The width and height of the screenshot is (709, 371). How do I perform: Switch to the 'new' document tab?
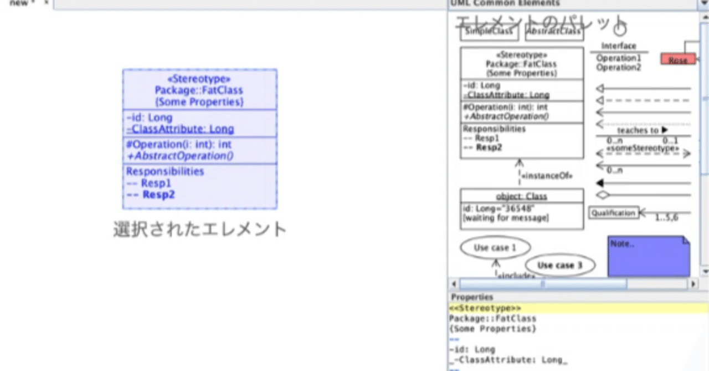[19, 3]
